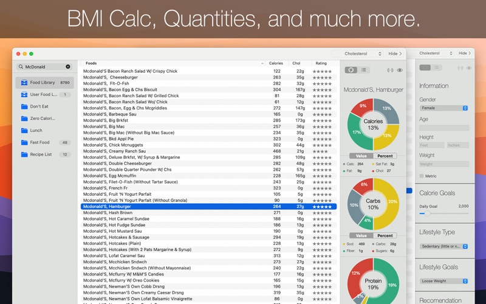Click star rating of Hamburger row
486x304 pixels.
[322, 207]
